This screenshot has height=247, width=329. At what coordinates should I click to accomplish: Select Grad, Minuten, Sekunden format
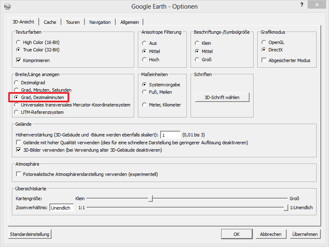point(43,90)
